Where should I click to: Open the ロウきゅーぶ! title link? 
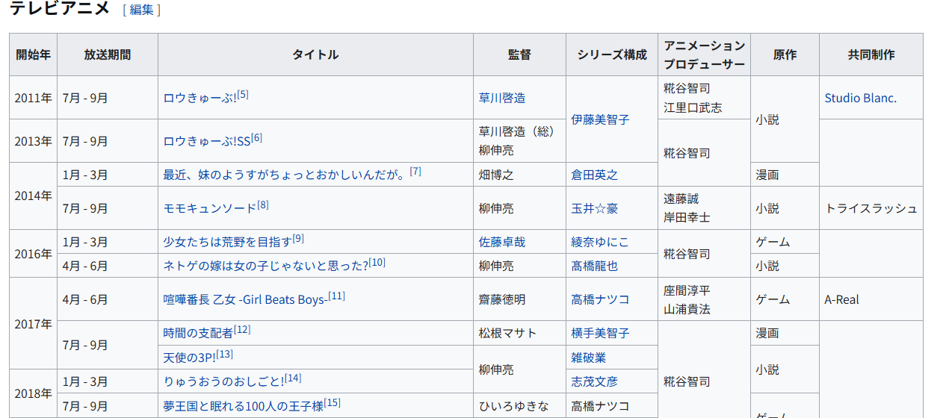[x=200, y=98]
